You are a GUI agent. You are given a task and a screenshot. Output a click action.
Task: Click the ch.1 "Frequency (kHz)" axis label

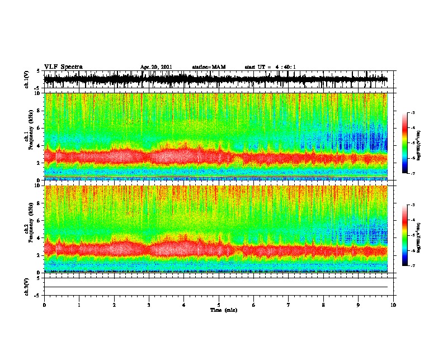[31, 130]
